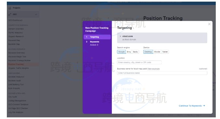Select Baidu as the search engine

click(x=136, y=52)
